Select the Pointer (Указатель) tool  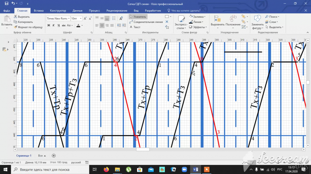[x=138, y=17]
